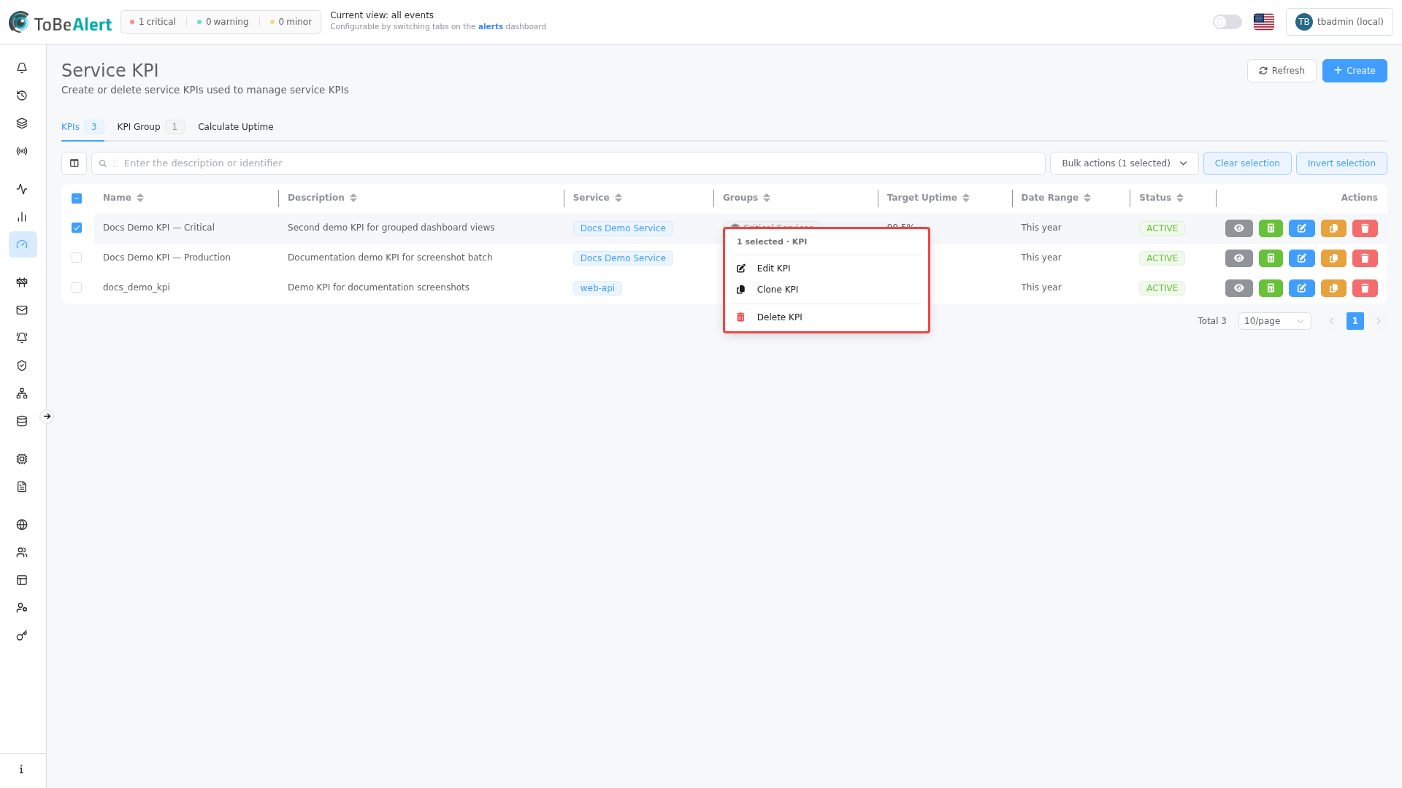
Task: Open the tbadmin (local) user menu
Action: [x=1339, y=22]
